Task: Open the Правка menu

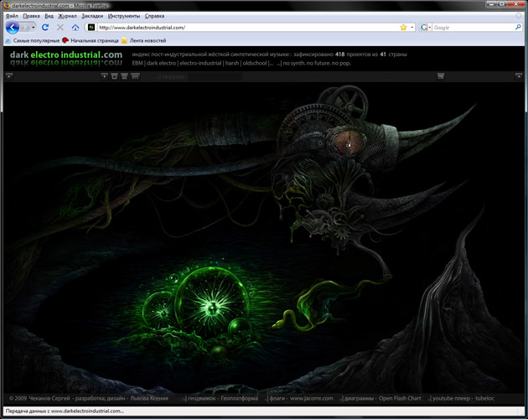Action: [x=31, y=16]
